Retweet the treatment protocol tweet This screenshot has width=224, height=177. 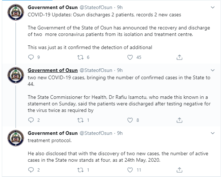[80, 170]
